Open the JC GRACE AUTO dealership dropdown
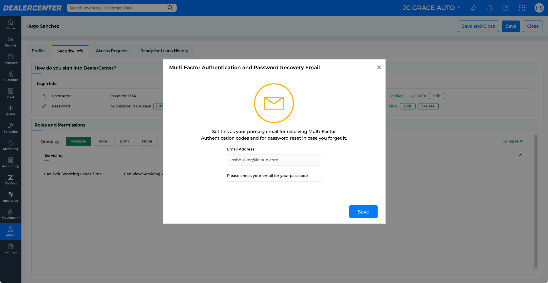This screenshot has width=548, height=283. 431,8
